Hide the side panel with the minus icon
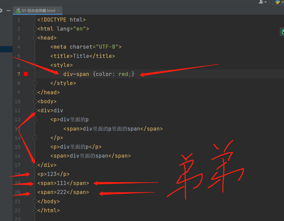Image resolution: width=284 pixels, height=221 pixels. tap(8, 11)
